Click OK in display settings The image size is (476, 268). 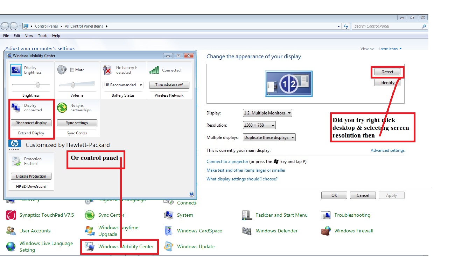coord(334,195)
